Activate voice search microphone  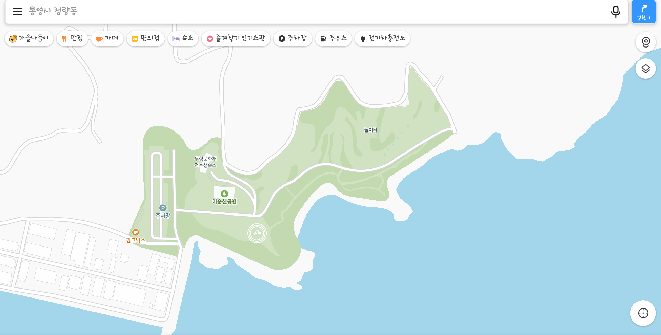click(616, 12)
